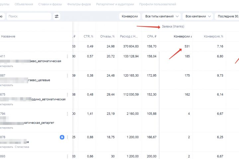Expand the Все типы кампаний dropdown
239x159 pixels.
[x=161, y=16]
